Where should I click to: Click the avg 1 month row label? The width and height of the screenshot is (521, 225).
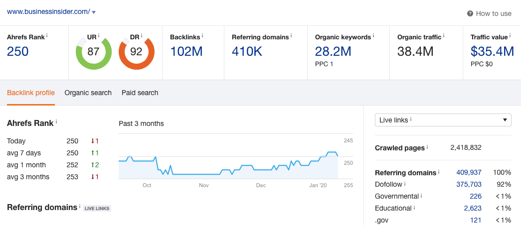coord(26,165)
